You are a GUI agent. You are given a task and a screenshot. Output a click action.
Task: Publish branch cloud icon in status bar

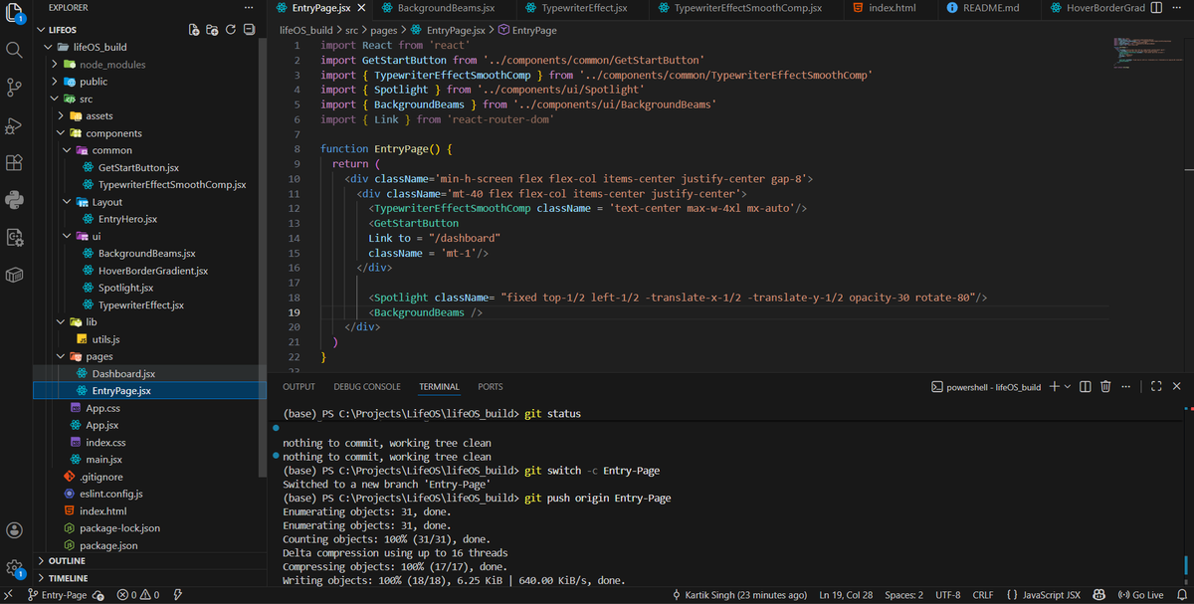tap(98, 595)
